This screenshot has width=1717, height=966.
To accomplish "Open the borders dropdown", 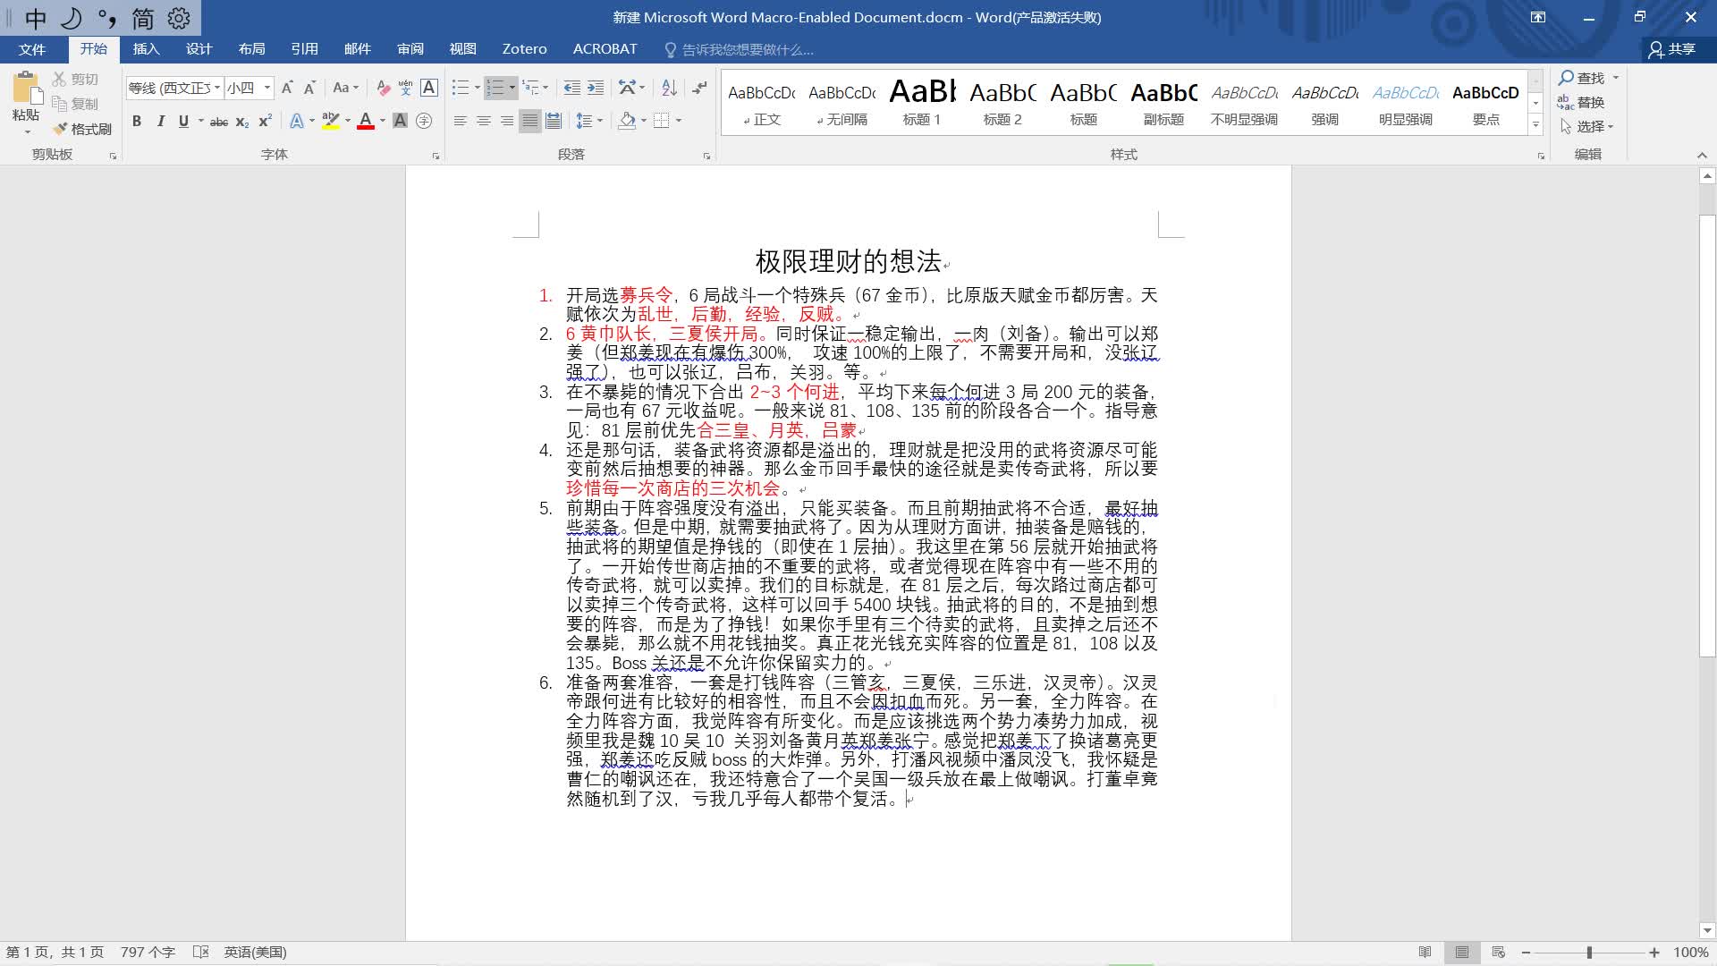I will (x=679, y=121).
